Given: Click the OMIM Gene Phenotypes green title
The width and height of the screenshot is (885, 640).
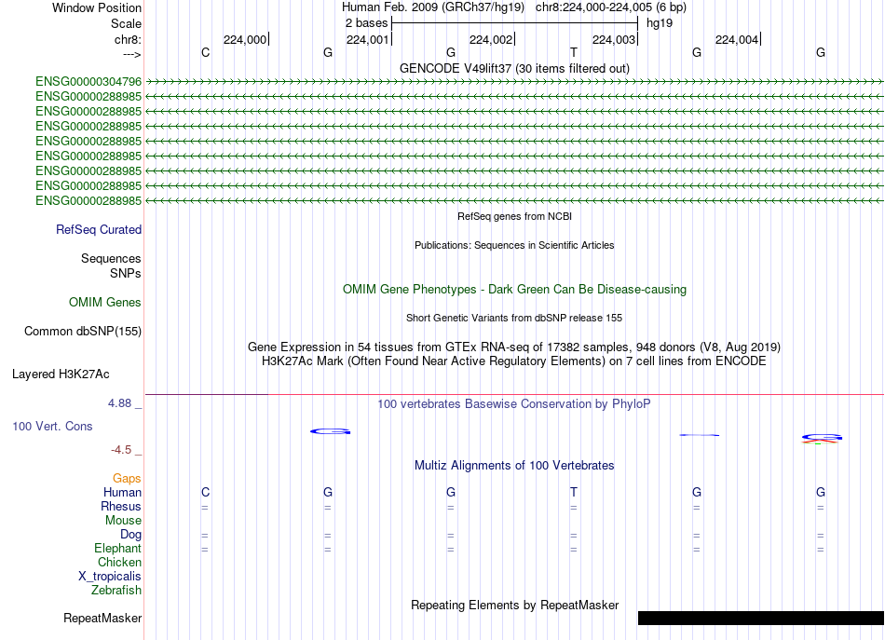Looking at the screenshot, I should [x=514, y=289].
